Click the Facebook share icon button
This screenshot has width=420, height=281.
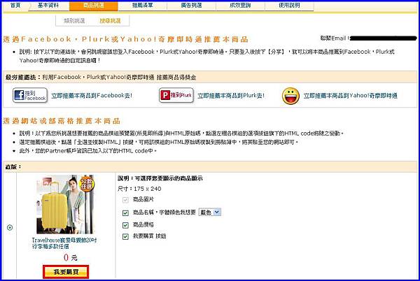click(x=30, y=95)
